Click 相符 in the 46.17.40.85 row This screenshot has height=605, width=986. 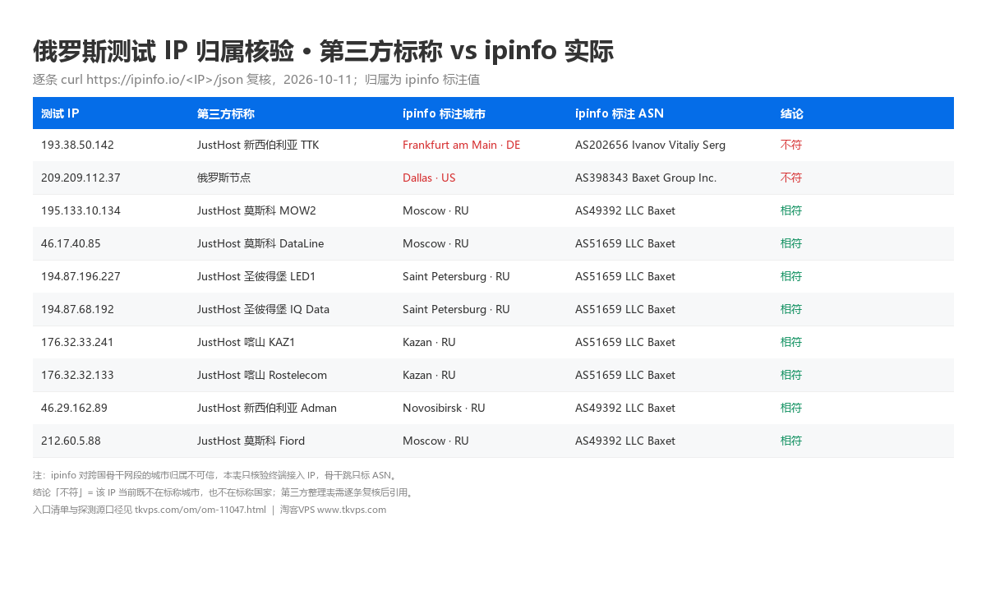791,243
